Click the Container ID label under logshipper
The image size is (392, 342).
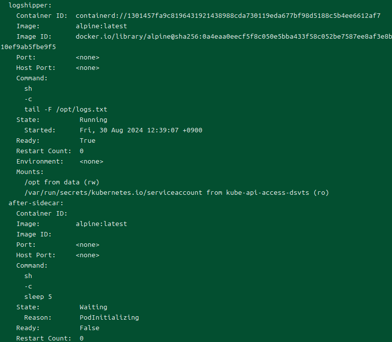click(x=42, y=15)
